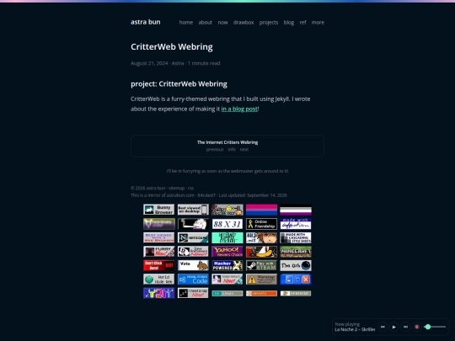Image resolution: width=455 pixels, height=341 pixels.
Task: Click the non-binary pride badge
Action: coord(158,224)
